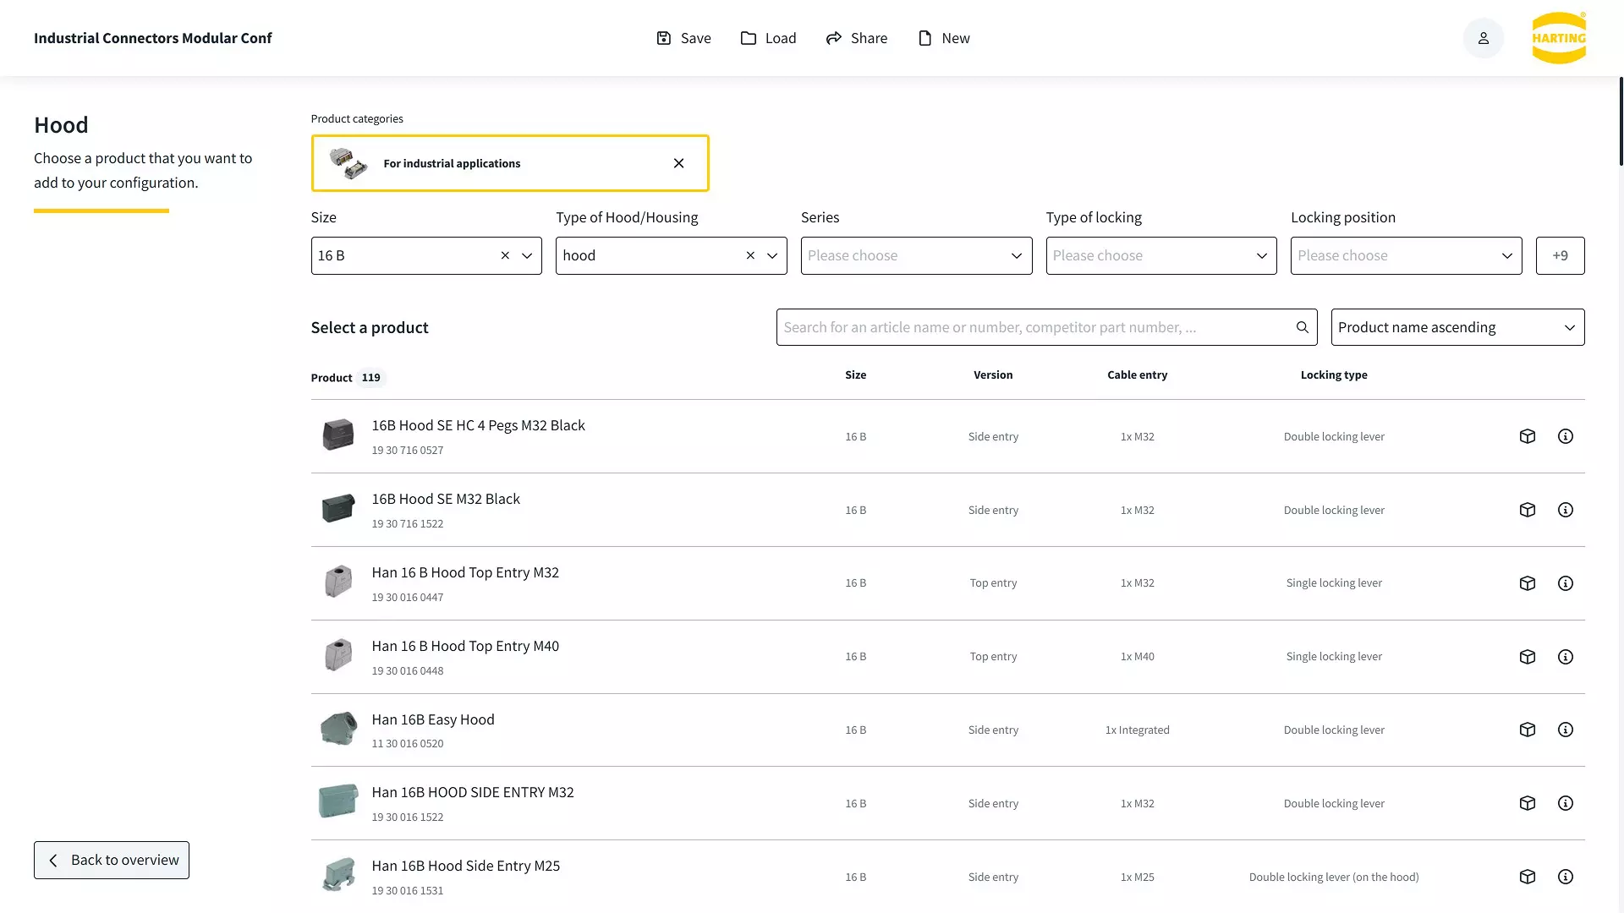Click the HARTING logo
The height and width of the screenshot is (913, 1624).
(x=1559, y=38)
